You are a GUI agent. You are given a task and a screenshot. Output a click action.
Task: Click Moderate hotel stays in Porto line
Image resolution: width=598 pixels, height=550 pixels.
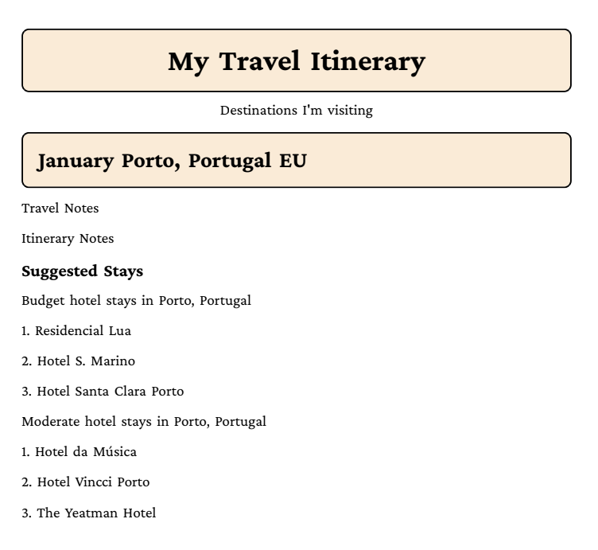144,422
